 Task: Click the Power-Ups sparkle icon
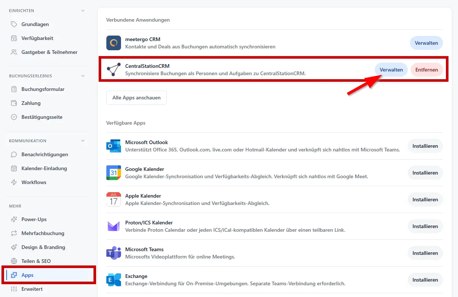pyautogui.click(x=14, y=219)
